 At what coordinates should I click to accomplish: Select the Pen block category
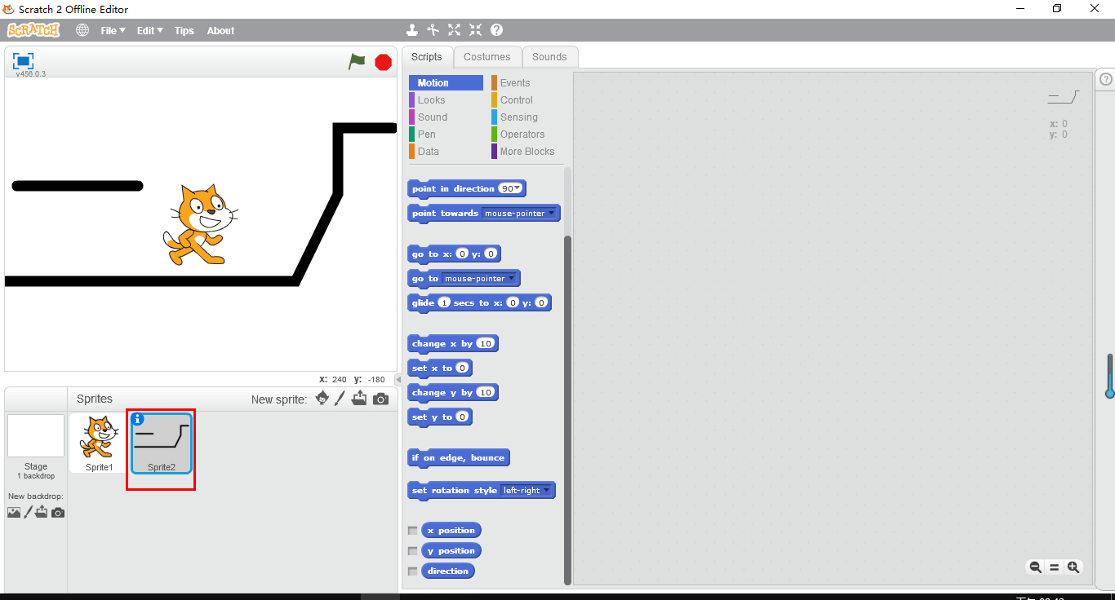(x=446, y=135)
